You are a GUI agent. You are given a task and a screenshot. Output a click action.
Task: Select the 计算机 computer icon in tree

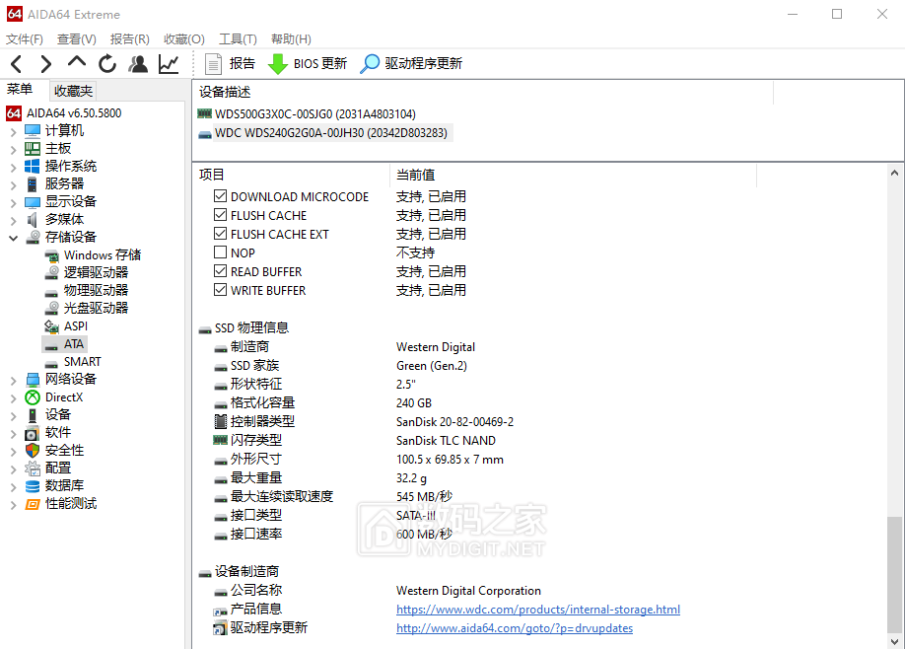33,131
